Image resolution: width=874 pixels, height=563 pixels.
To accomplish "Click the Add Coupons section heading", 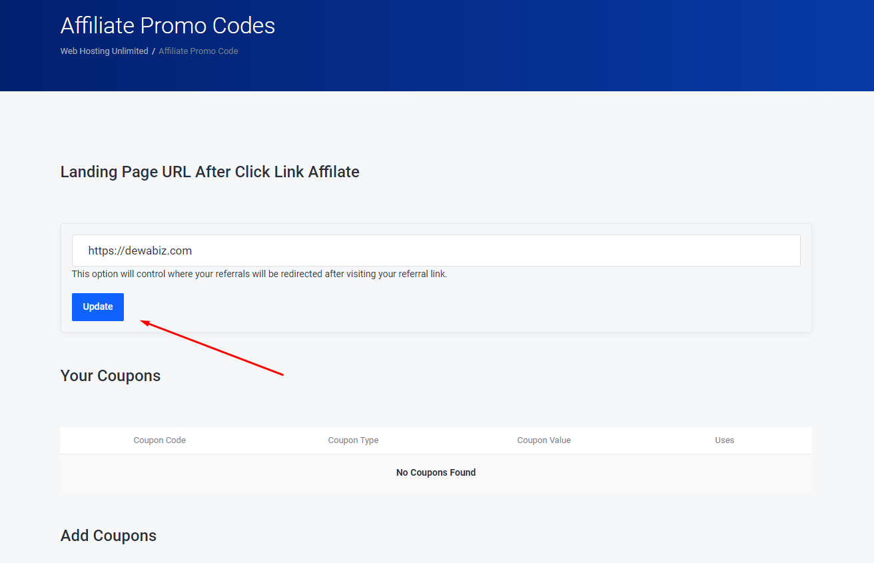I will coord(109,536).
